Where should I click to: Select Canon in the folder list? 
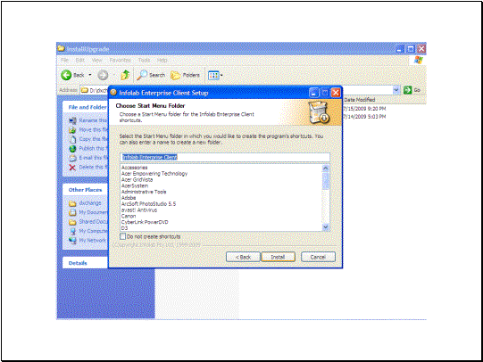[x=129, y=216]
